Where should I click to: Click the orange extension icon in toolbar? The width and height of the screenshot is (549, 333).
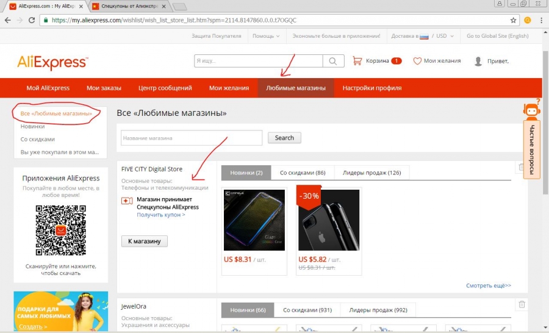(527, 20)
